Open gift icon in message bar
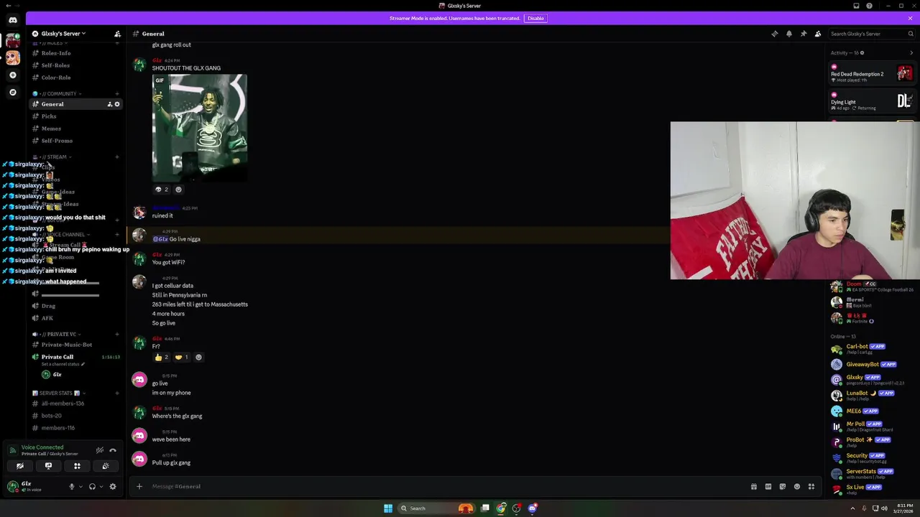This screenshot has height=517, width=920. (754, 486)
